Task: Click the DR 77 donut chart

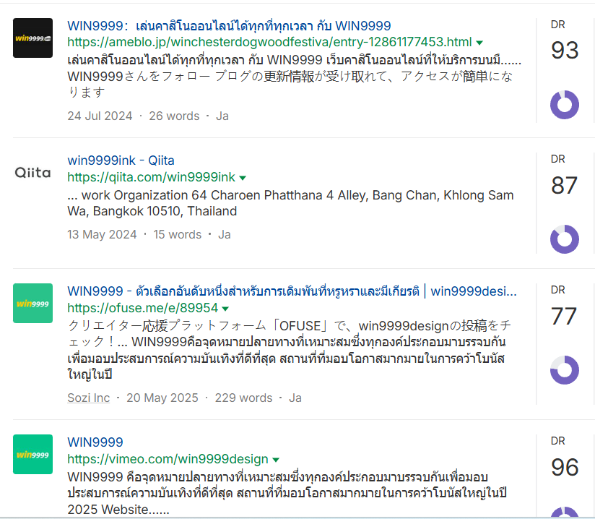Action: 565,370
